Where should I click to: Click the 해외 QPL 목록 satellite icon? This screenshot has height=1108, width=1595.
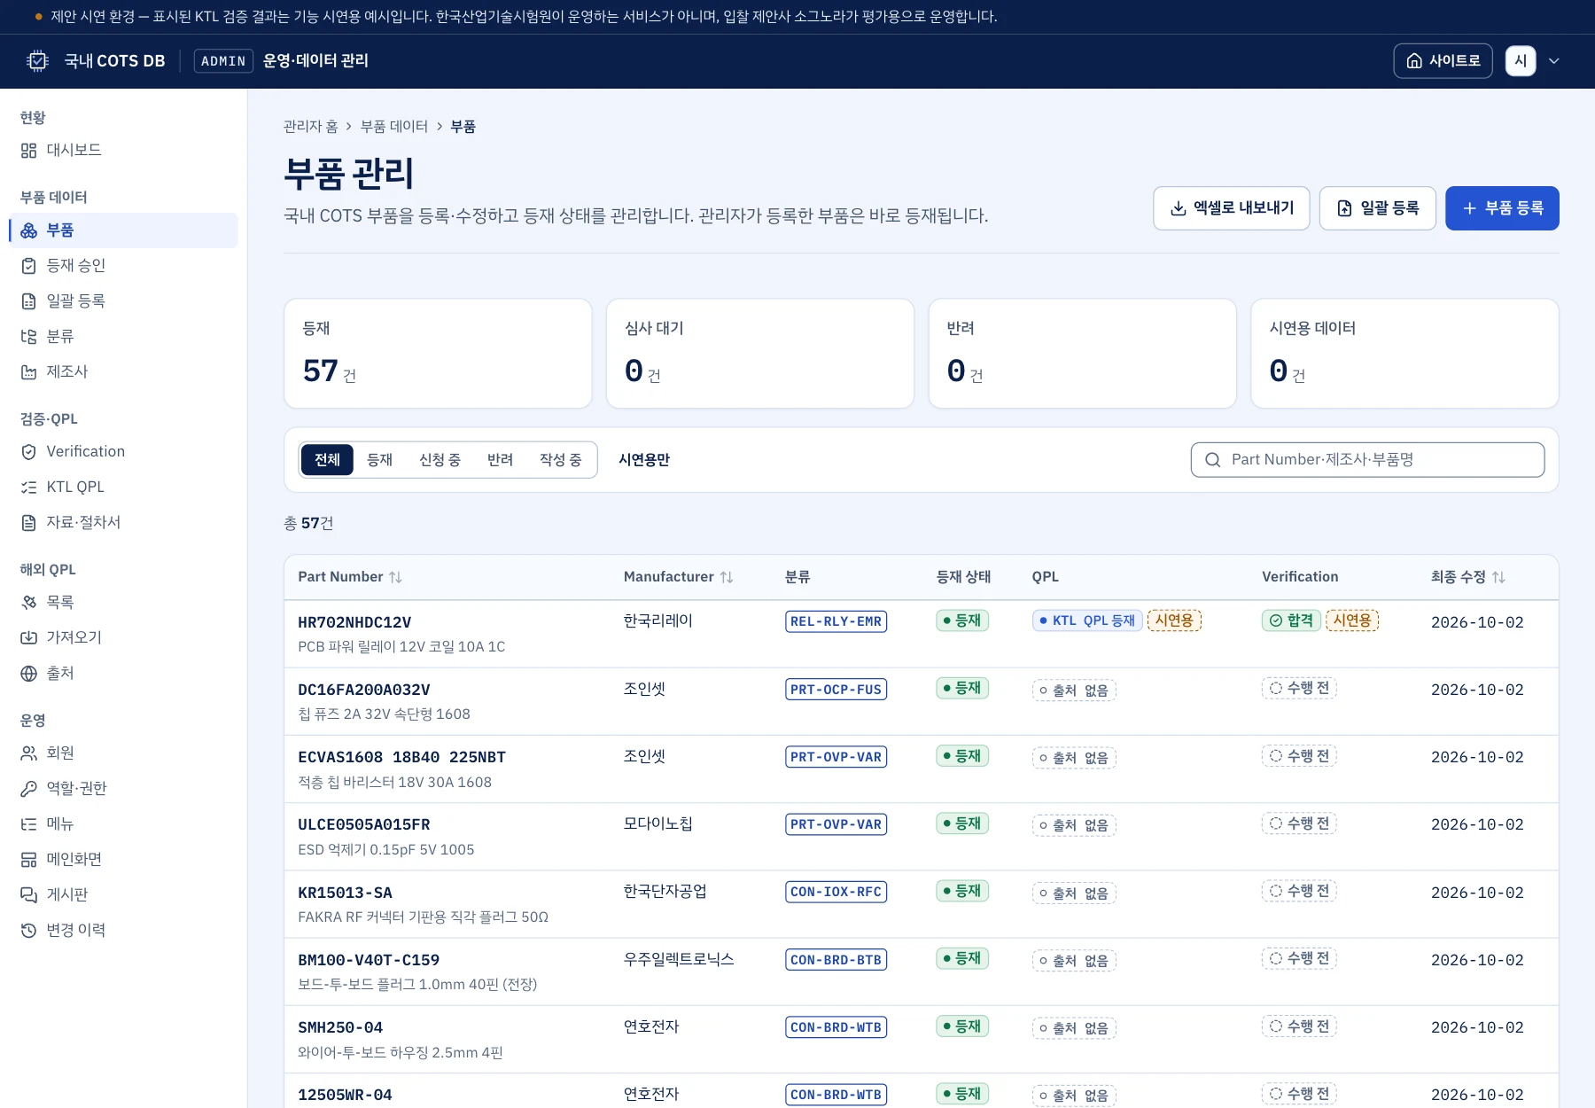click(x=28, y=603)
